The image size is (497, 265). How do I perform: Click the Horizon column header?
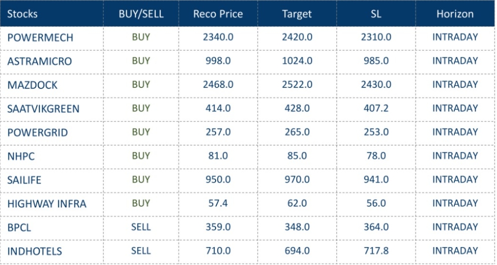click(455, 14)
